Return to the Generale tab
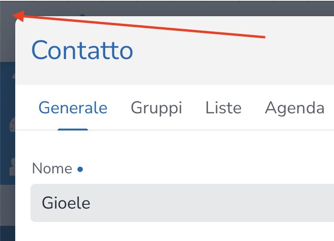Screen dimensions: 334x241 (x=73, y=108)
